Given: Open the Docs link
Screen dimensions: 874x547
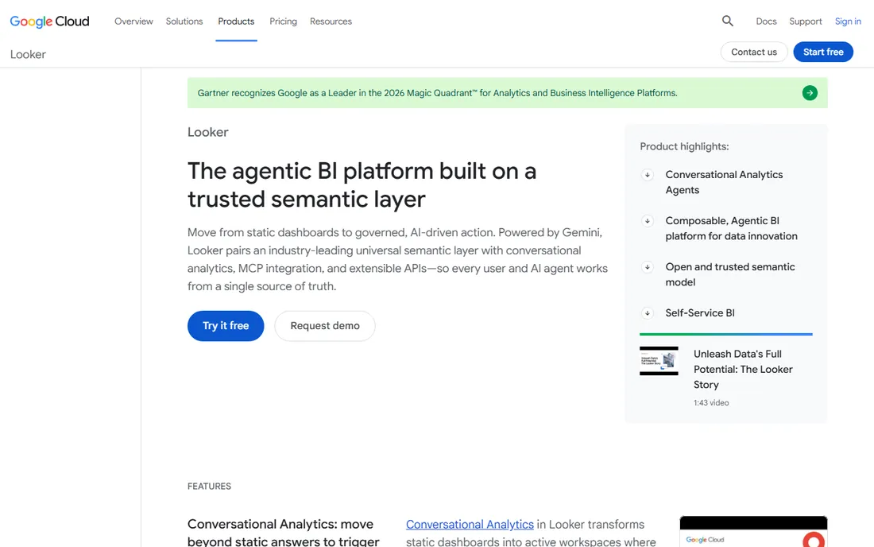Looking at the screenshot, I should [x=766, y=21].
